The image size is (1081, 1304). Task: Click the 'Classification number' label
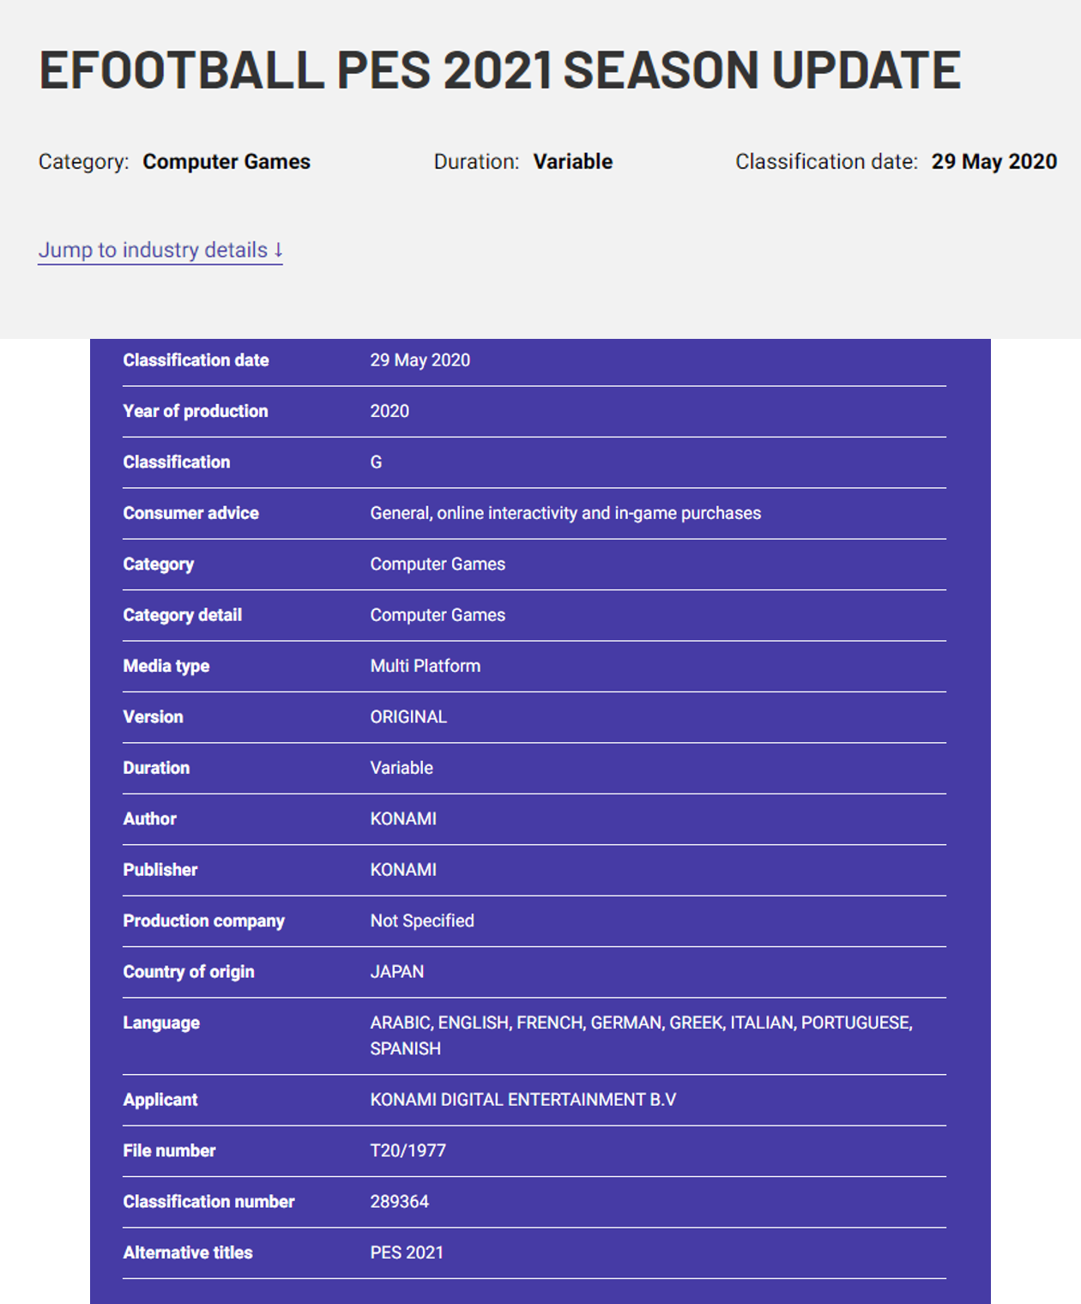click(208, 1202)
